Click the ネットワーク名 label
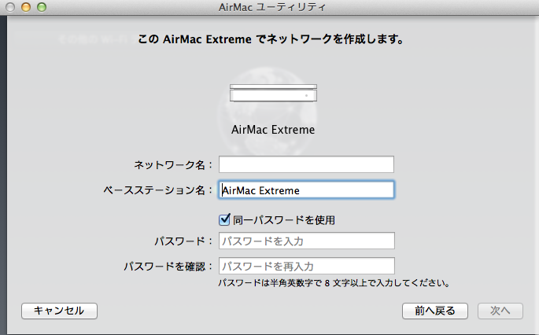 (x=173, y=165)
